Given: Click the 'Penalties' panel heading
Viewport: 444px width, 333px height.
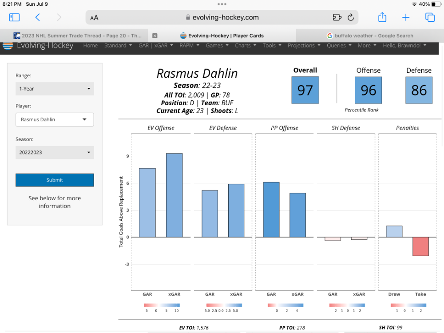Looking at the screenshot, I should (x=407, y=128).
